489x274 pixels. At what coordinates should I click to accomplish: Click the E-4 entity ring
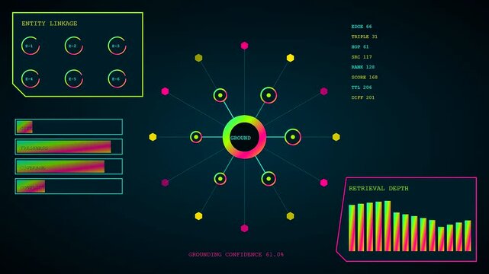(x=31, y=78)
